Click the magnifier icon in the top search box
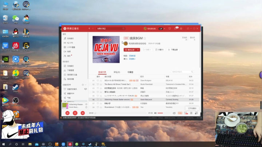 click(123, 29)
